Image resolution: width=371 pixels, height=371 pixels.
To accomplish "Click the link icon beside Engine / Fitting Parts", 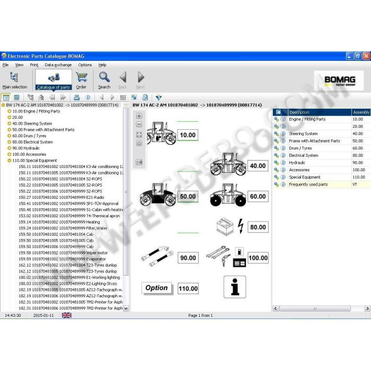I will click(276, 119).
